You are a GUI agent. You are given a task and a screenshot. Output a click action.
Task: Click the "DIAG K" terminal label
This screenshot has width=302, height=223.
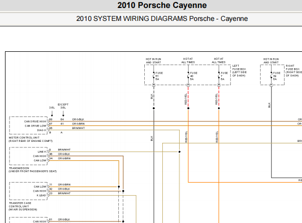pyautogui.click(x=42, y=130)
